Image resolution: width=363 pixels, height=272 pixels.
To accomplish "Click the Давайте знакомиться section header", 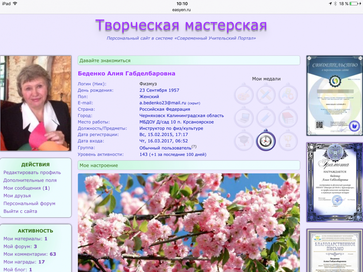I will coord(189,60).
